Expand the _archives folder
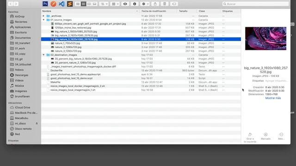The width and height of the screenshot is (296, 166). 43,16
